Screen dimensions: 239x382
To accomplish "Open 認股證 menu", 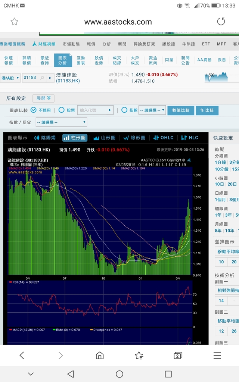I will tap(169, 44).
